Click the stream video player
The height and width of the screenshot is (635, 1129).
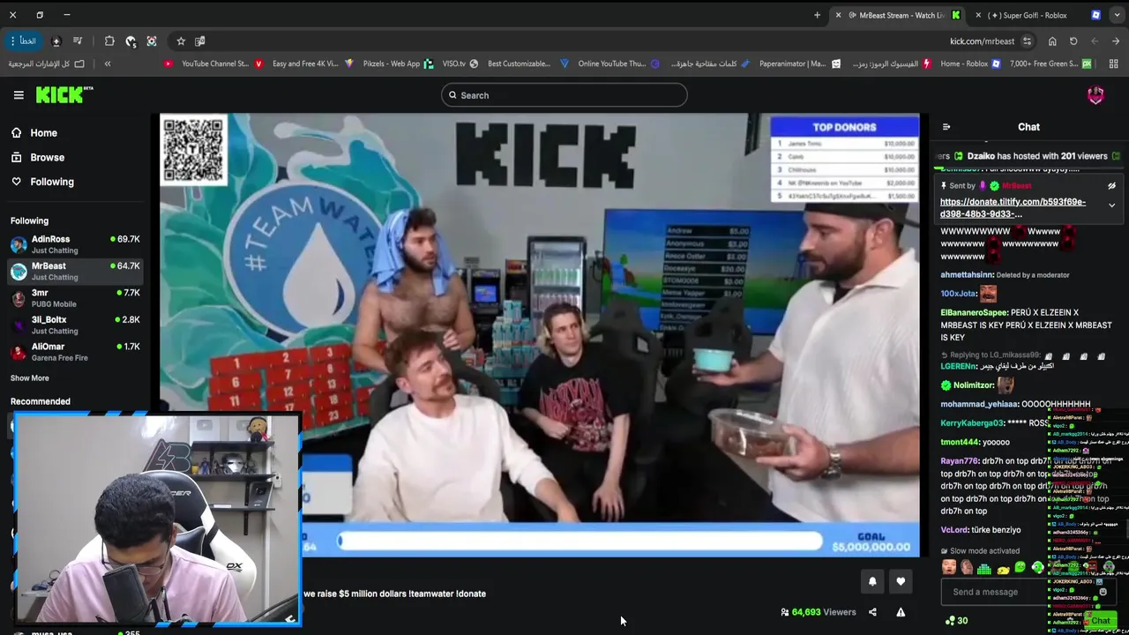point(539,335)
